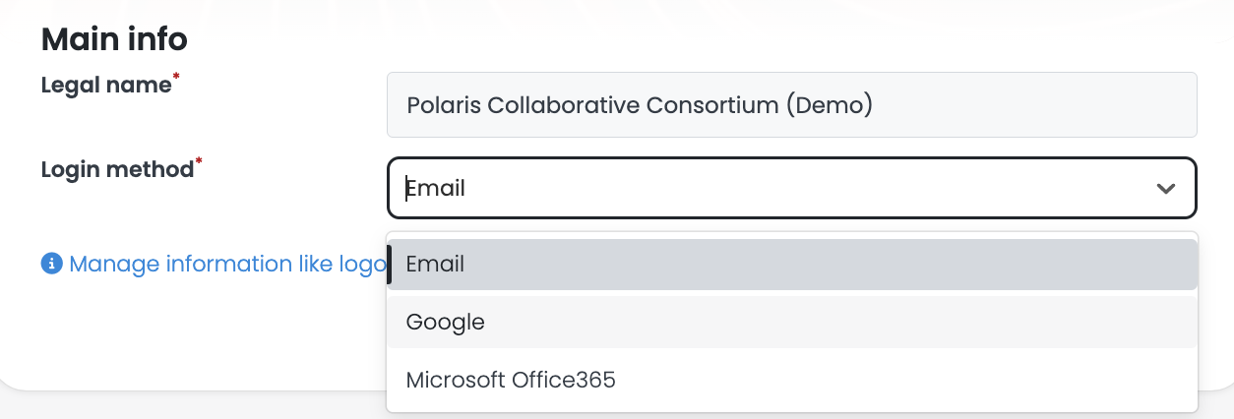Screen dimensions: 1234x419
Task: Click the red required asterisk beside Legal name
Action: pos(176,78)
